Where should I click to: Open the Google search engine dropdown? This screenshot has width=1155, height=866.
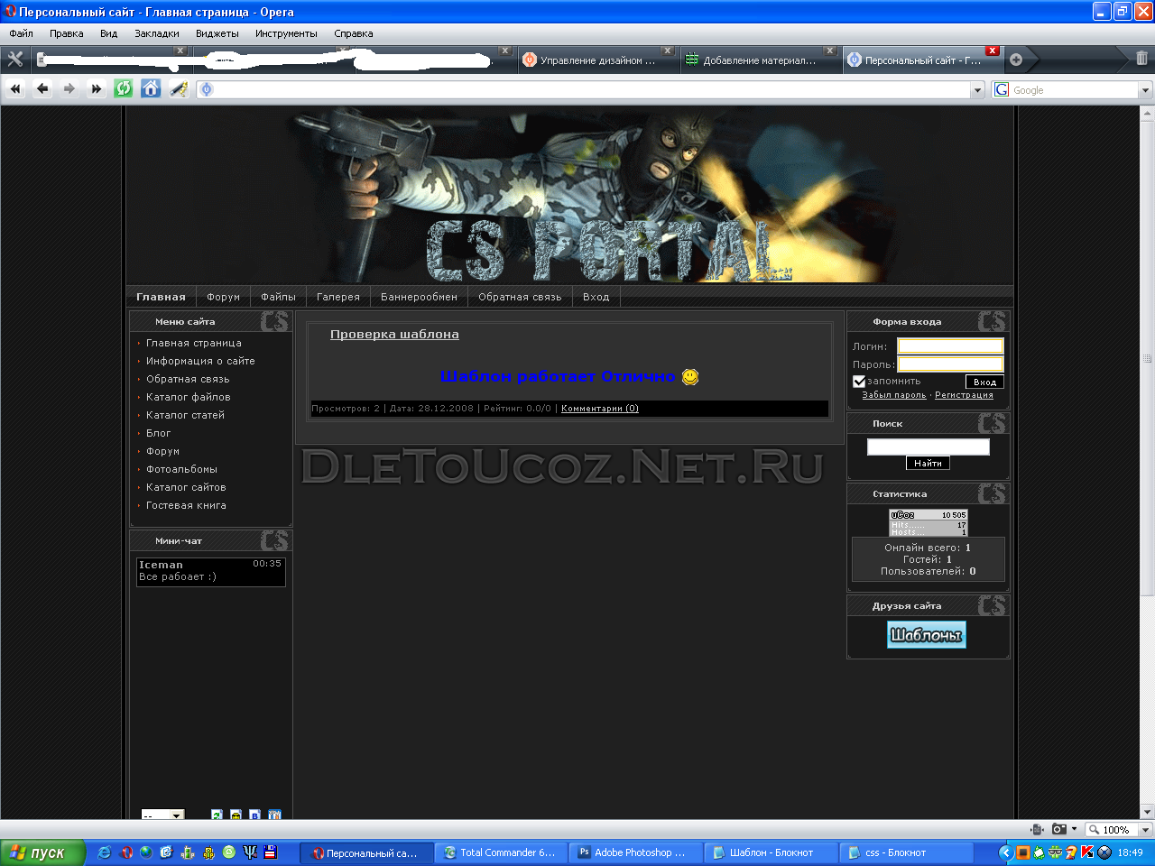(1145, 90)
